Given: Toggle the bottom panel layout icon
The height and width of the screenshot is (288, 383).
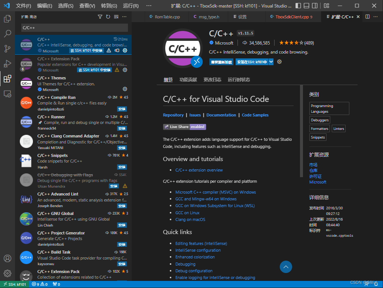Looking at the screenshot, I should (x=307, y=6).
